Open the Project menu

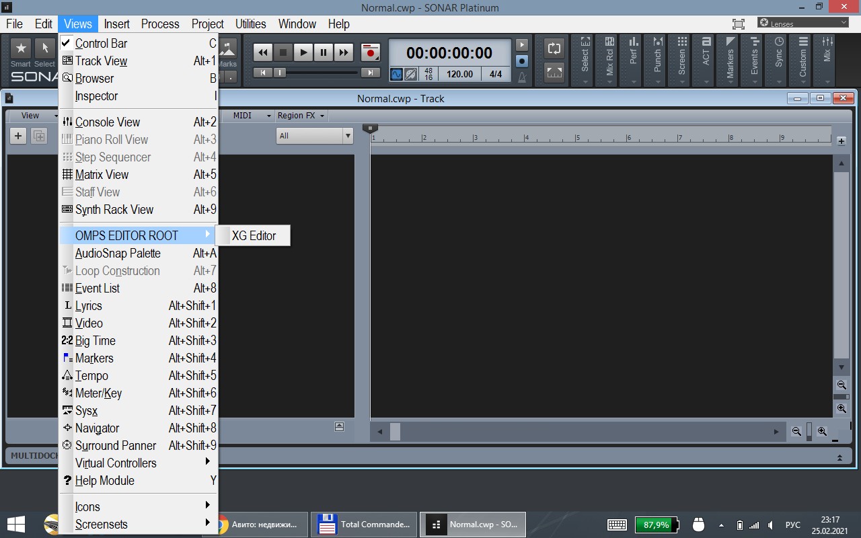tap(207, 24)
